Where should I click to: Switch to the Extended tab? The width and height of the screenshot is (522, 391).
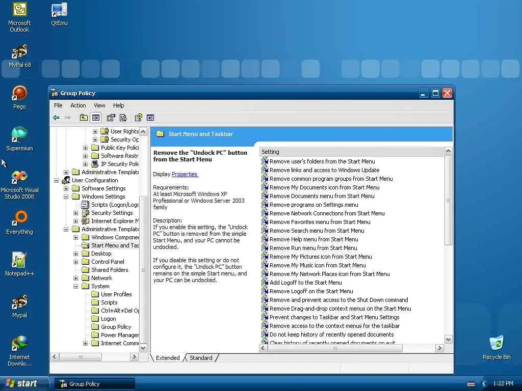[167, 358]
